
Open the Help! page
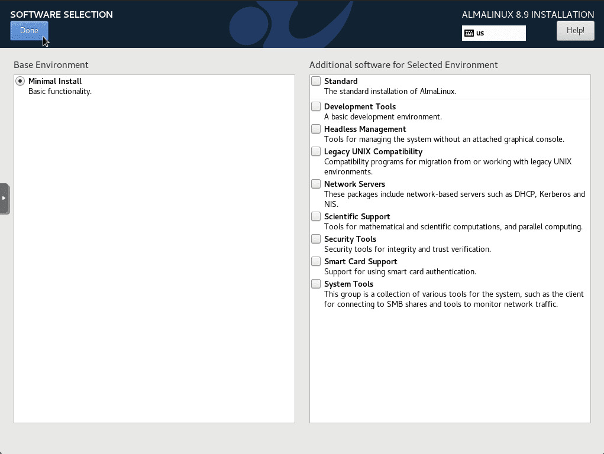575,31
